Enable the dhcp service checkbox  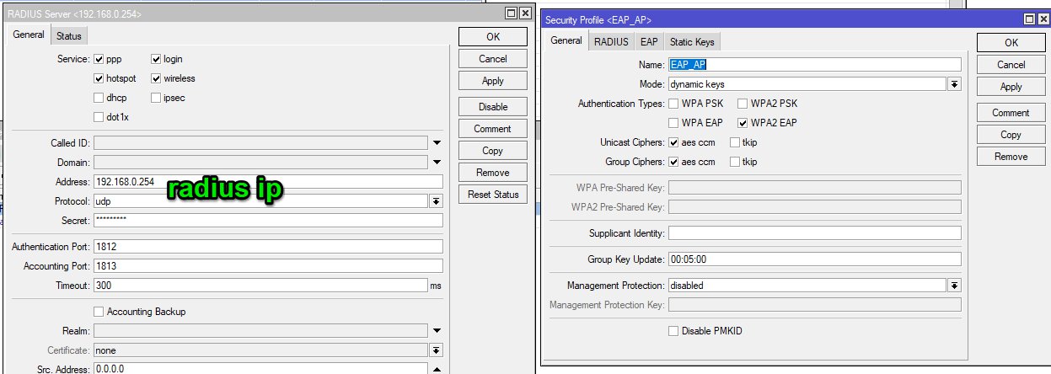(x=99, y=98)
